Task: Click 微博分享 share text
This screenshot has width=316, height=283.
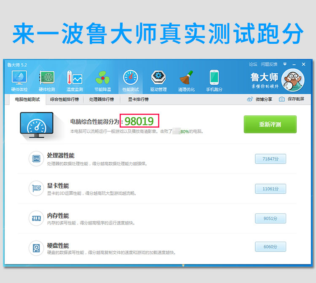Action: tap(264, 99)
